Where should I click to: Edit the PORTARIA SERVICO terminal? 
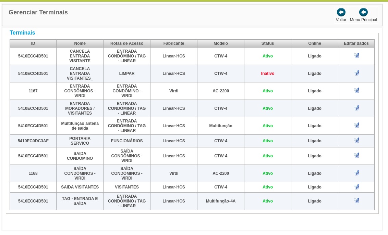click(x=356, y=141)
